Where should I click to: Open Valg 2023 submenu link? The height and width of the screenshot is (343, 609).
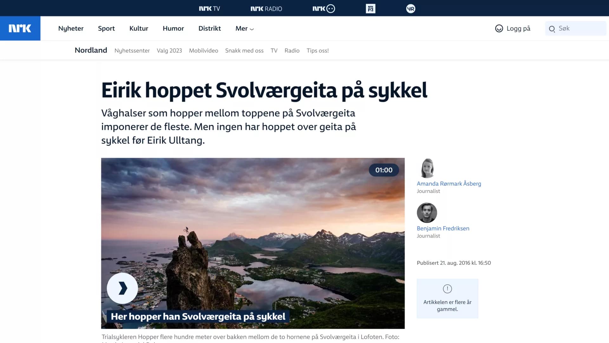point(169,50)
